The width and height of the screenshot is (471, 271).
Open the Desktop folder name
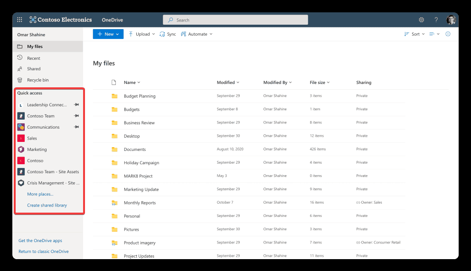(132, 136)
